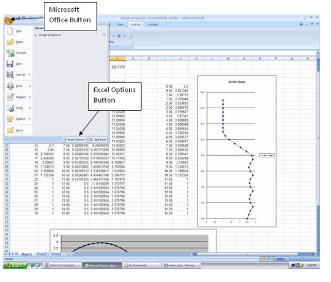The height and width of the screenshot is (282, 331).
Task: Click the zoom out minus button
Action: click(x=288, y=259)
